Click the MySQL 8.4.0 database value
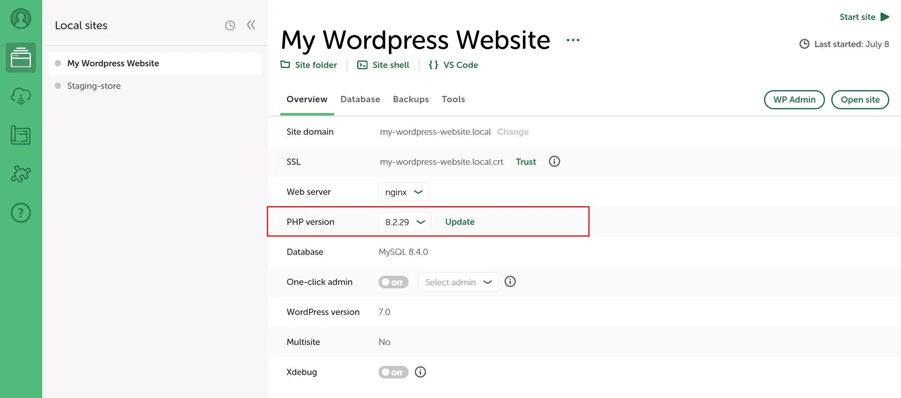The image size is (901, 398). click(403, 252)
